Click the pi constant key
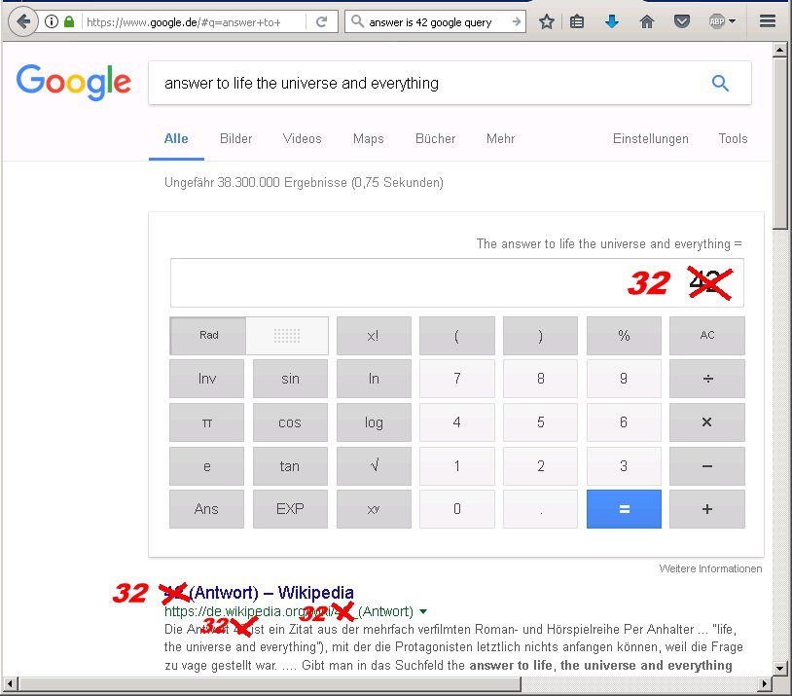Screen dimensions: 792x696 [206, 422]
